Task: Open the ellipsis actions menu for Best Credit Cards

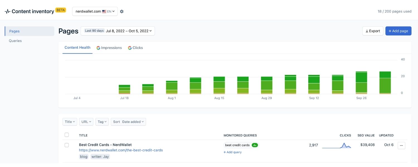Action: pos(401,145)
